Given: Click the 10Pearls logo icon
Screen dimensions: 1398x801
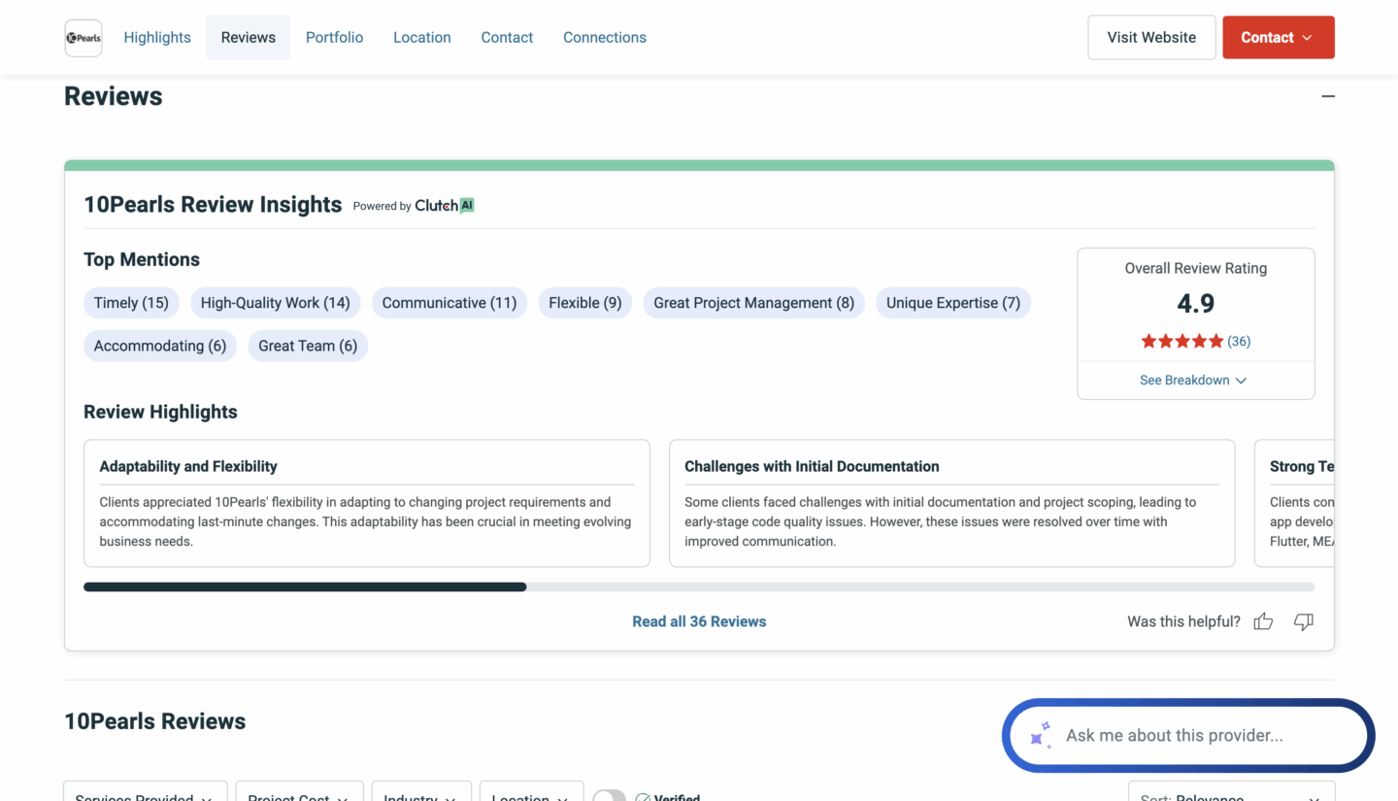Looking at the screenshot, I should coord(83,38).
